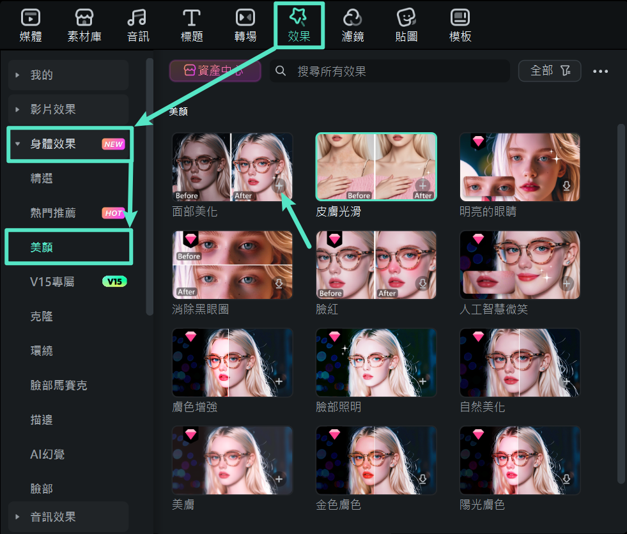This screenshot has width=627, height=534.
Task: Add the 面部美化 effect with its plus icon
Action: point(279,186)
